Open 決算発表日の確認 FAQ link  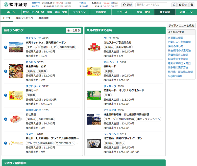pyautogui.click(x=178, y=55)
